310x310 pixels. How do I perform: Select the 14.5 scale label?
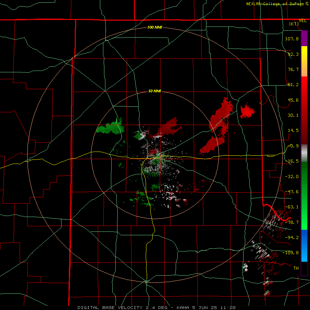point(293,131)
